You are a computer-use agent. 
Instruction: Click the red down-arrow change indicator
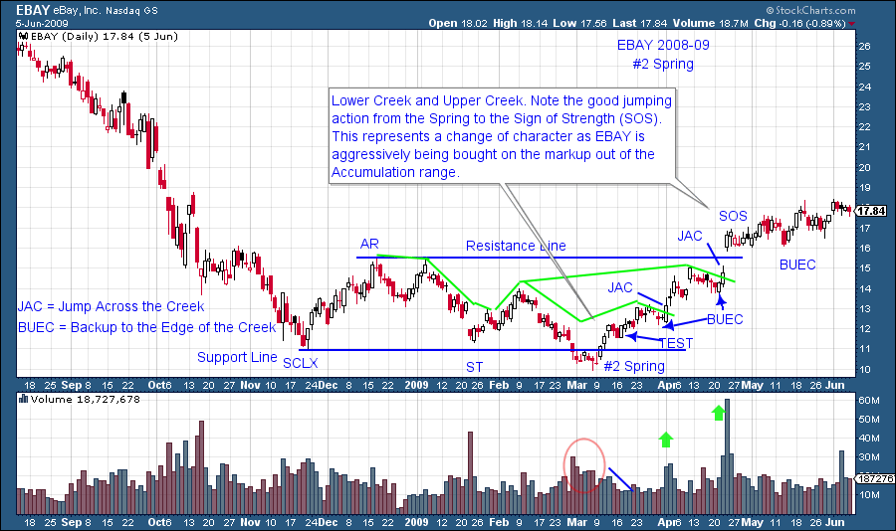pyautogui.click(x=851, y=24)
